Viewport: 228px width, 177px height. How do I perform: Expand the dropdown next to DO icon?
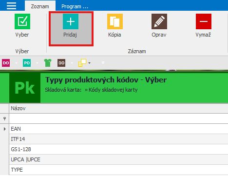[x=16, y=63]
